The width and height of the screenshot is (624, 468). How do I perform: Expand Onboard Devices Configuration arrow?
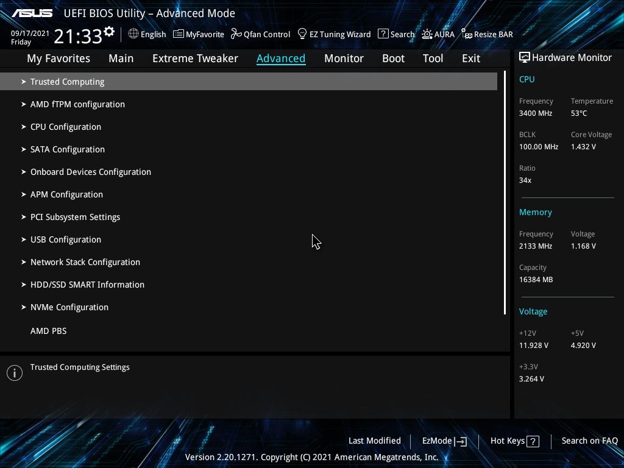click(24, 172)
